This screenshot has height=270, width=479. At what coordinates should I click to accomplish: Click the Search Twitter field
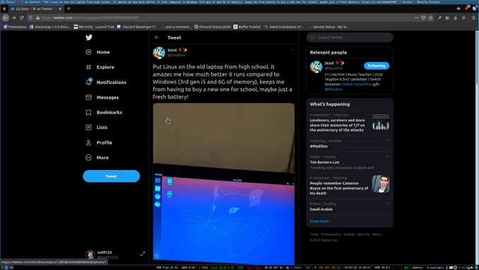point(349,37)
